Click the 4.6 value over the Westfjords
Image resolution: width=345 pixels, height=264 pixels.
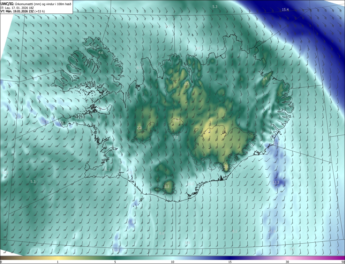(101, 53)
